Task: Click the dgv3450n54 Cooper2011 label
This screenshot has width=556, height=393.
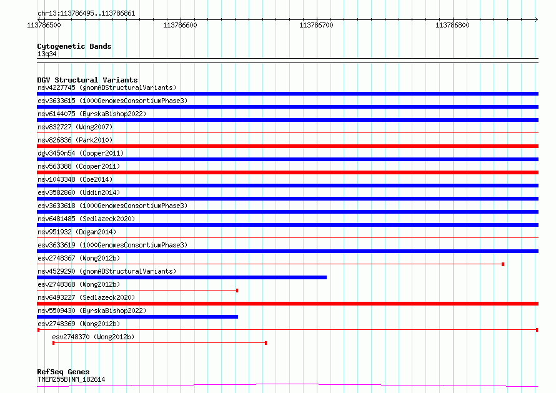Action: click(80, 153)
